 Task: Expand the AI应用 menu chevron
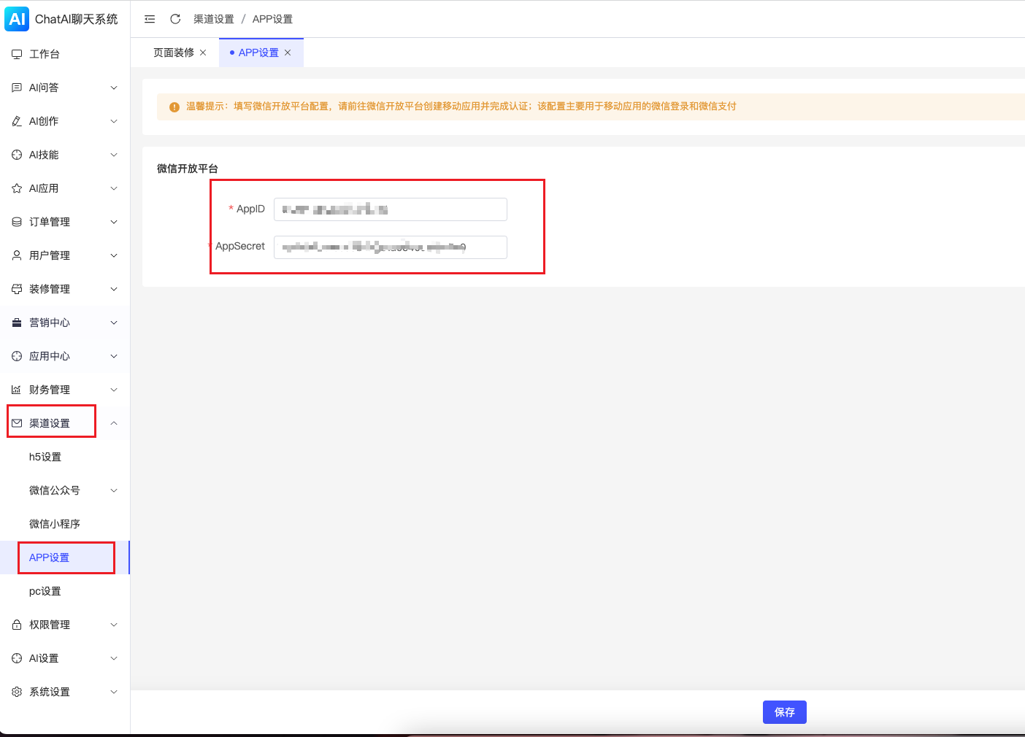click(114, 188)
